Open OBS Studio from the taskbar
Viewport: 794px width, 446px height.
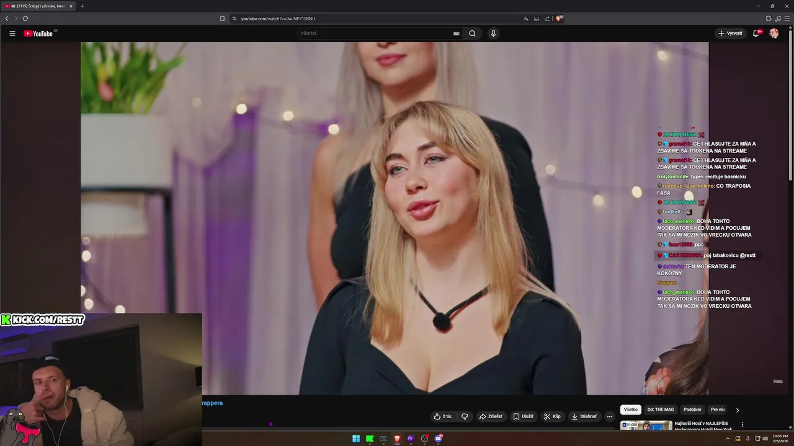pyautogui.click(x=424, y=439)
